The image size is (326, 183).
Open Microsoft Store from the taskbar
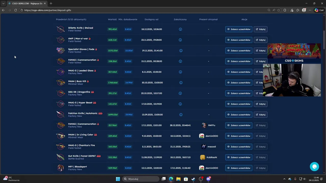click(x=186, y=179)
